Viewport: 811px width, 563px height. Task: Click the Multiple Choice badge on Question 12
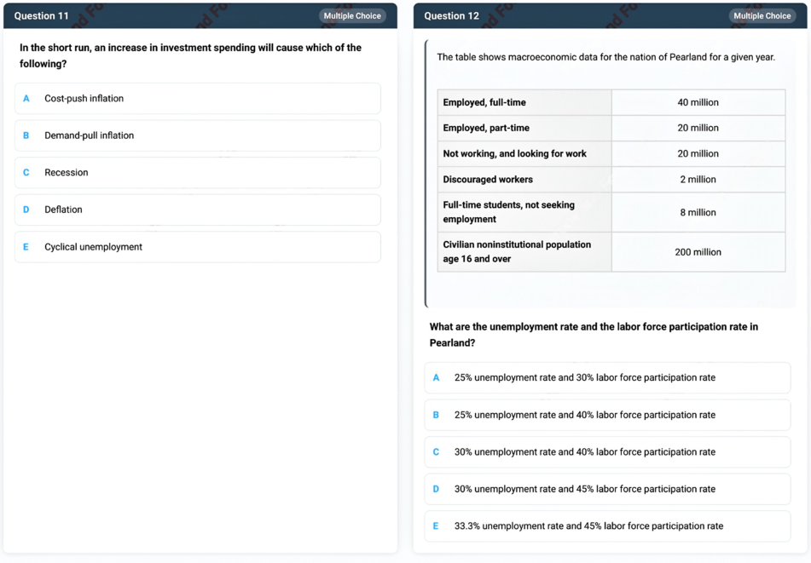point(762,16)
